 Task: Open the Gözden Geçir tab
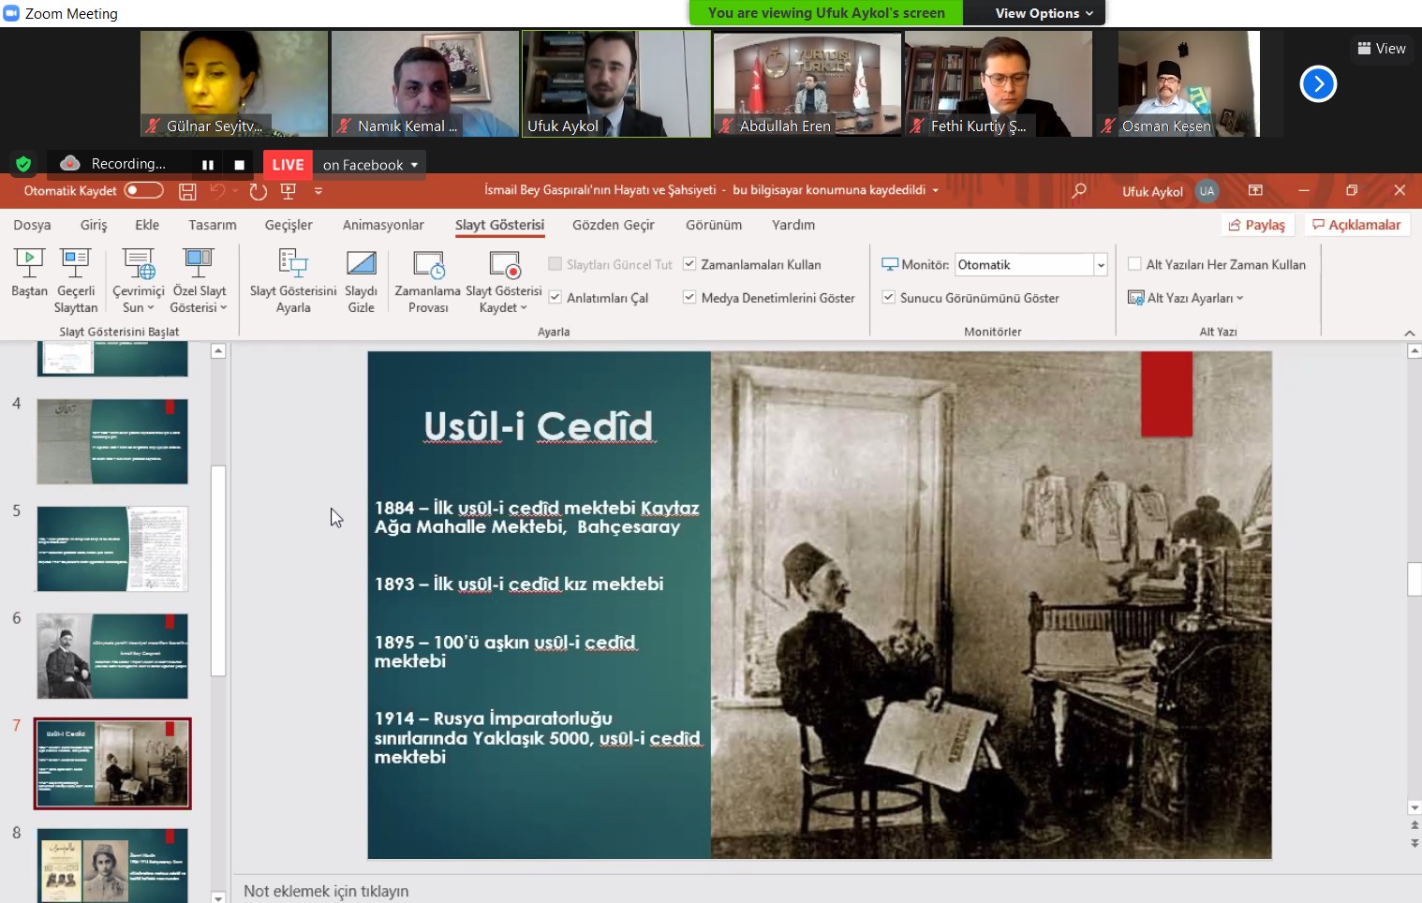click(613, 225)
